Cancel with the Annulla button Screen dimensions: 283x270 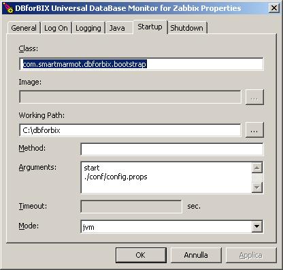(196, 255)
